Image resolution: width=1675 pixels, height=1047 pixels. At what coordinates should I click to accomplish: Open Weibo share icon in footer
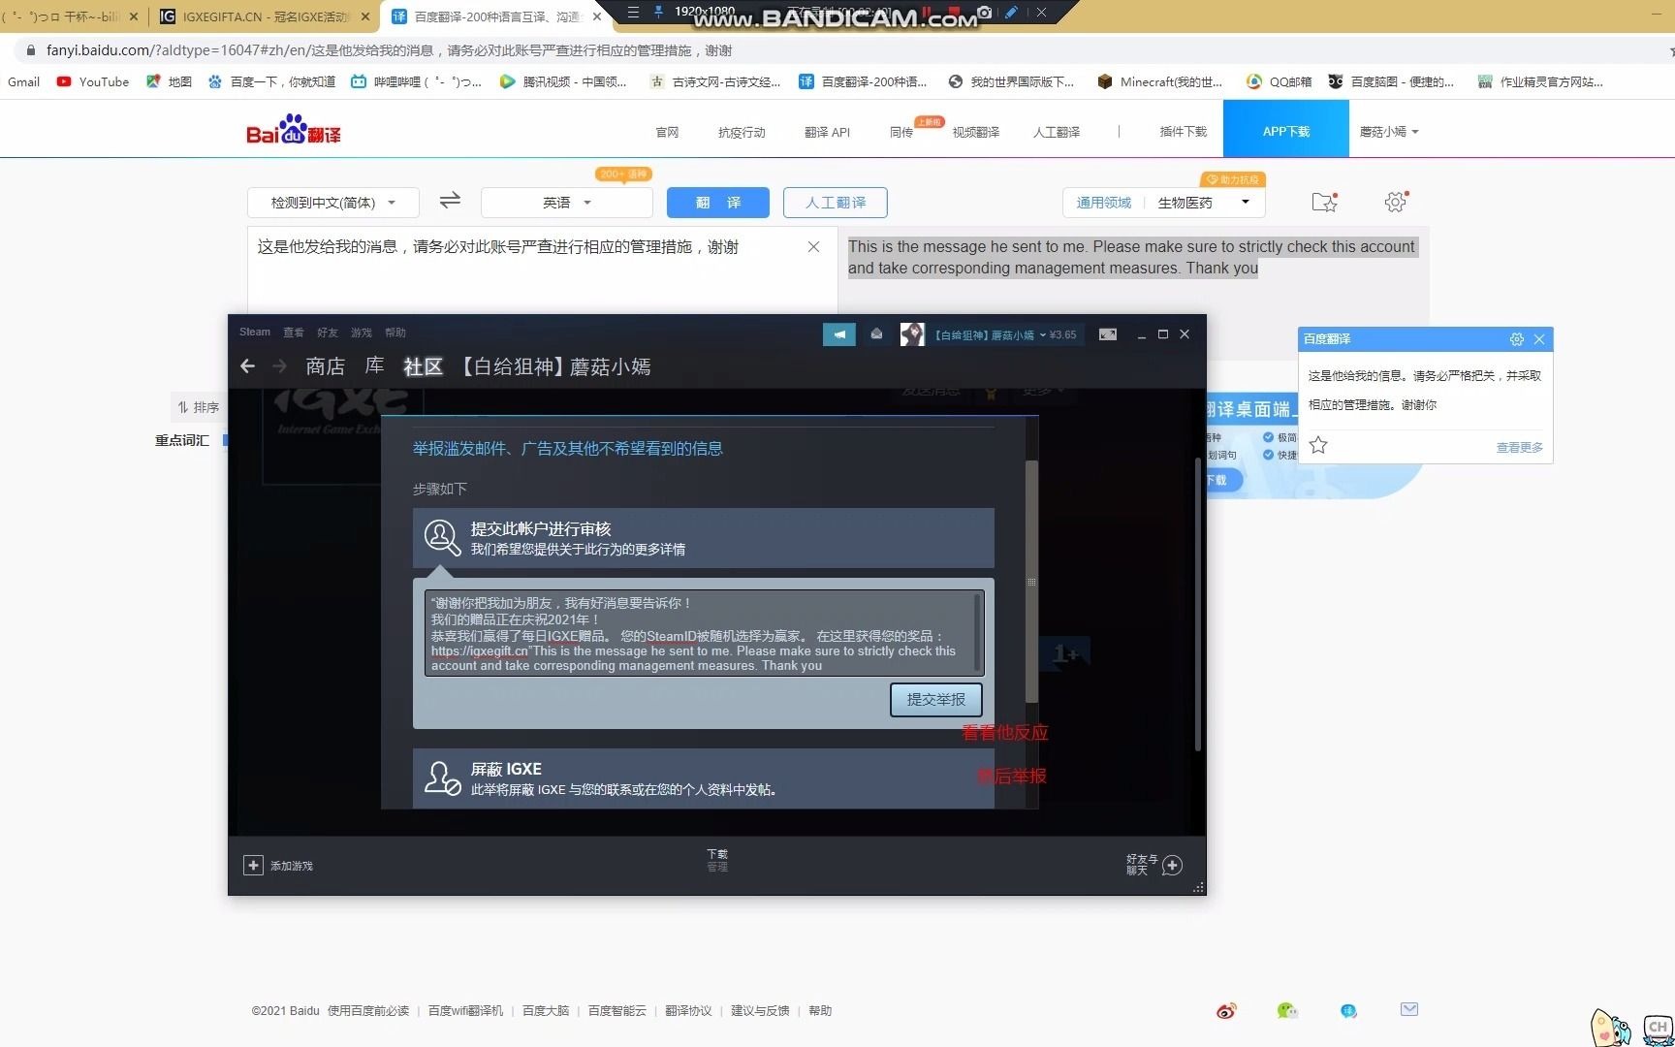click(1226, 1010)
